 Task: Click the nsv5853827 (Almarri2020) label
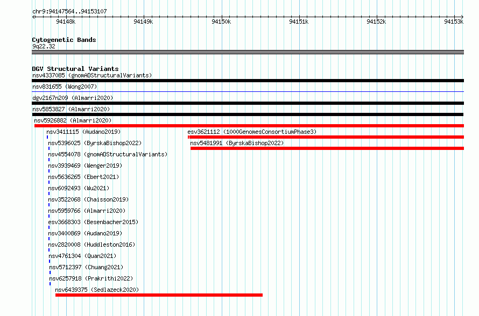pos(71,109)
